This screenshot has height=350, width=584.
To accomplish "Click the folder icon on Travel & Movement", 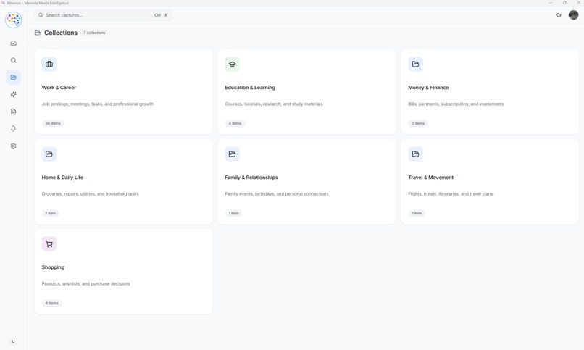I will (415, 154).
